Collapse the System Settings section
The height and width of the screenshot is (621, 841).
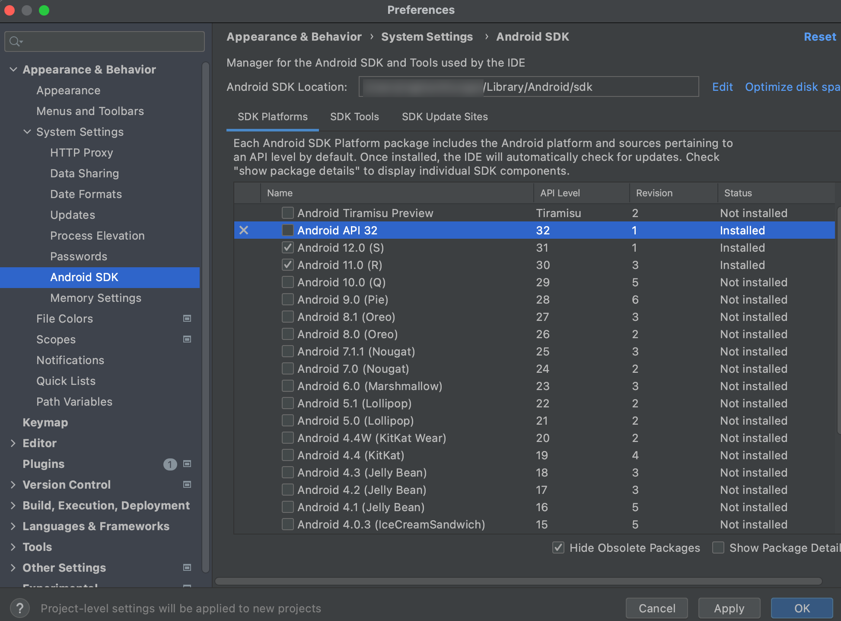click(x=27, y=132)
